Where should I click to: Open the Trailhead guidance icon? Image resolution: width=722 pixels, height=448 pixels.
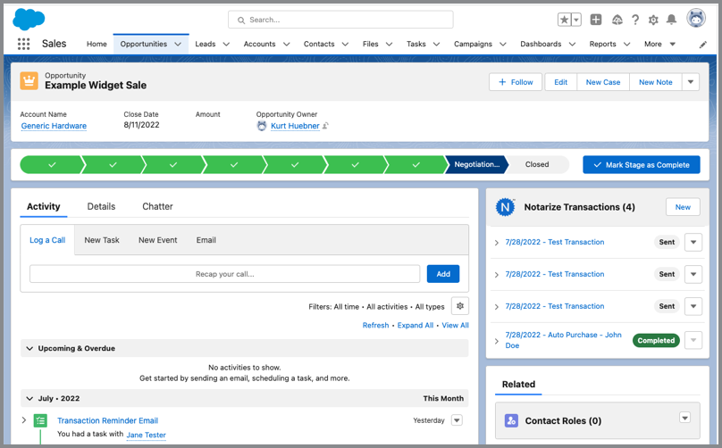pos(617,20)
